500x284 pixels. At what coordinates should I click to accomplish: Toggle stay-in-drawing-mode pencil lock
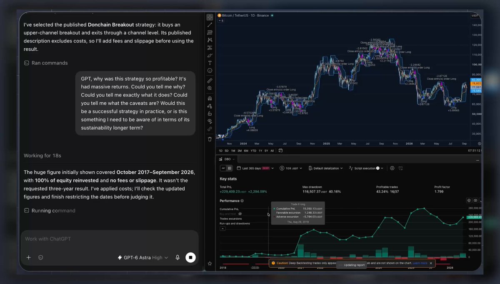click(210, 106)
